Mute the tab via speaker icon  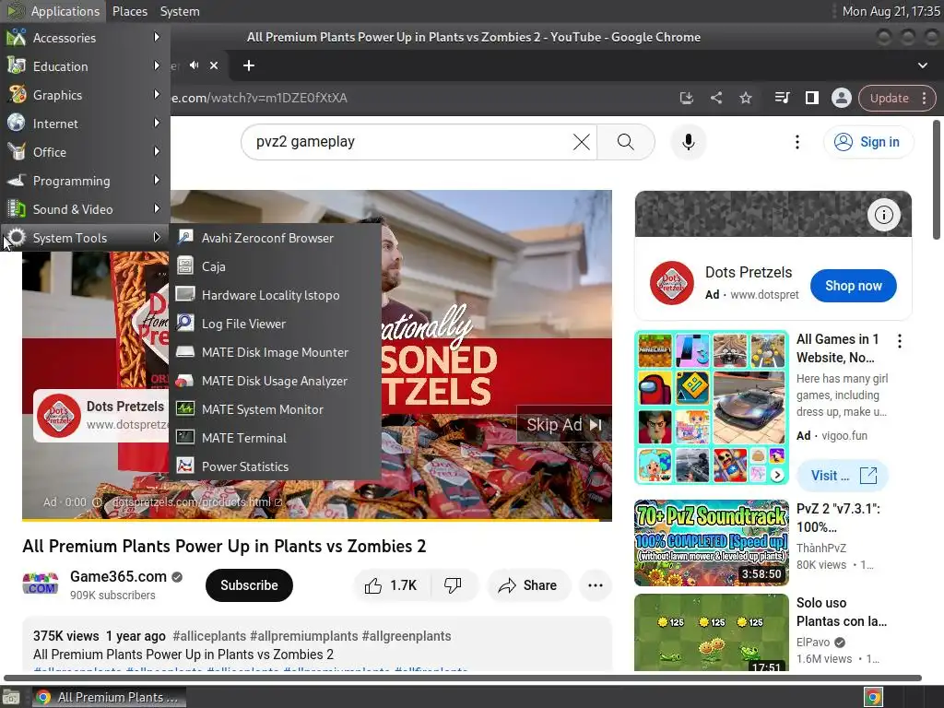pos(194,65)
